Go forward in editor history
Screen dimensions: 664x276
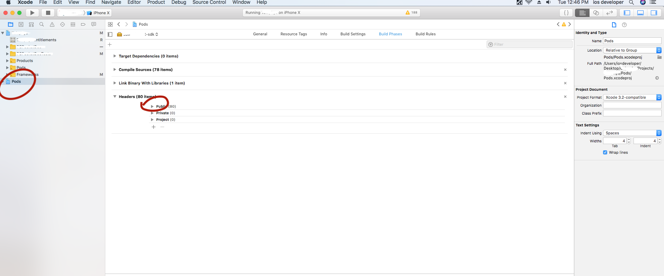(x=126, y=24)
